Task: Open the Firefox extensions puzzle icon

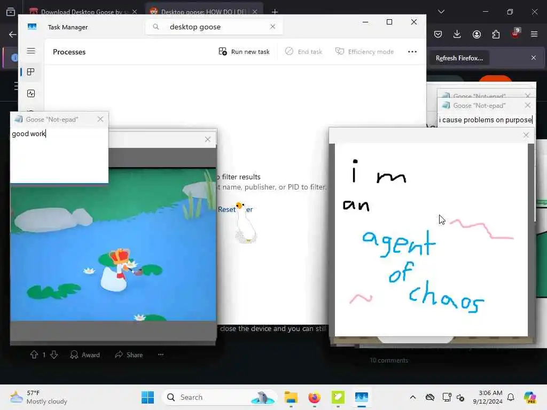Action: point(496,34)
